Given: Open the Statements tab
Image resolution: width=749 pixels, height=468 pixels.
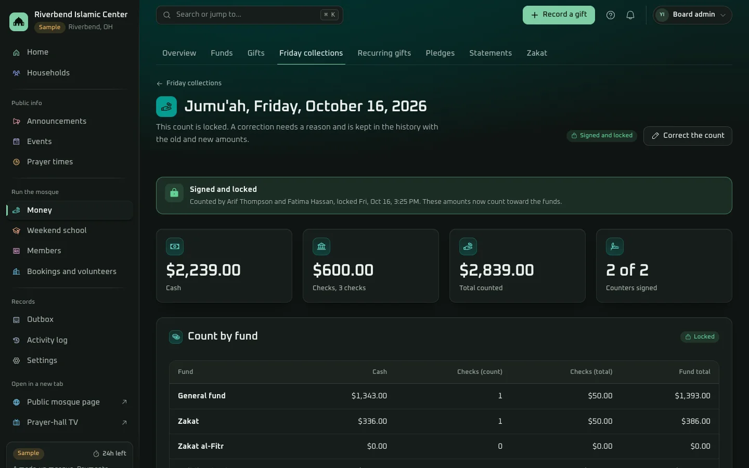Looking at the screenshot, I should coord(490,53).
